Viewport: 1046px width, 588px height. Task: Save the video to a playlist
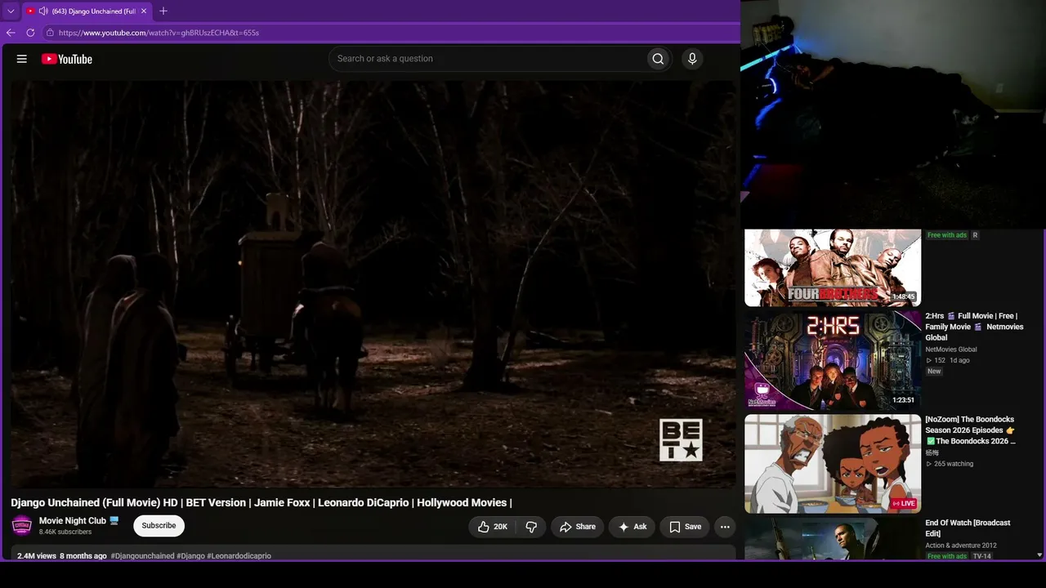pos(685,527)
